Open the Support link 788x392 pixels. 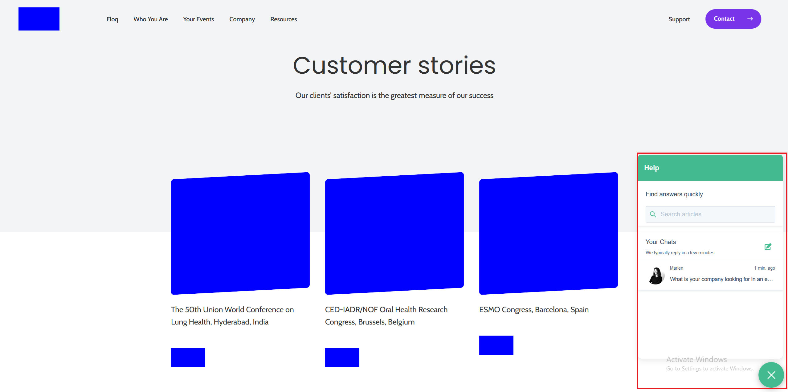679,19
